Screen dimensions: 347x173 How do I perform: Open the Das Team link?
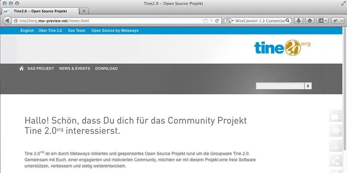(x=77, y=30)
